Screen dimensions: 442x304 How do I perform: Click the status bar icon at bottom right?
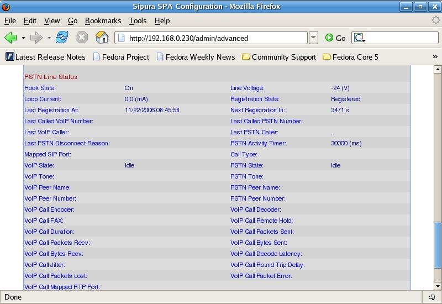[432, 297]
